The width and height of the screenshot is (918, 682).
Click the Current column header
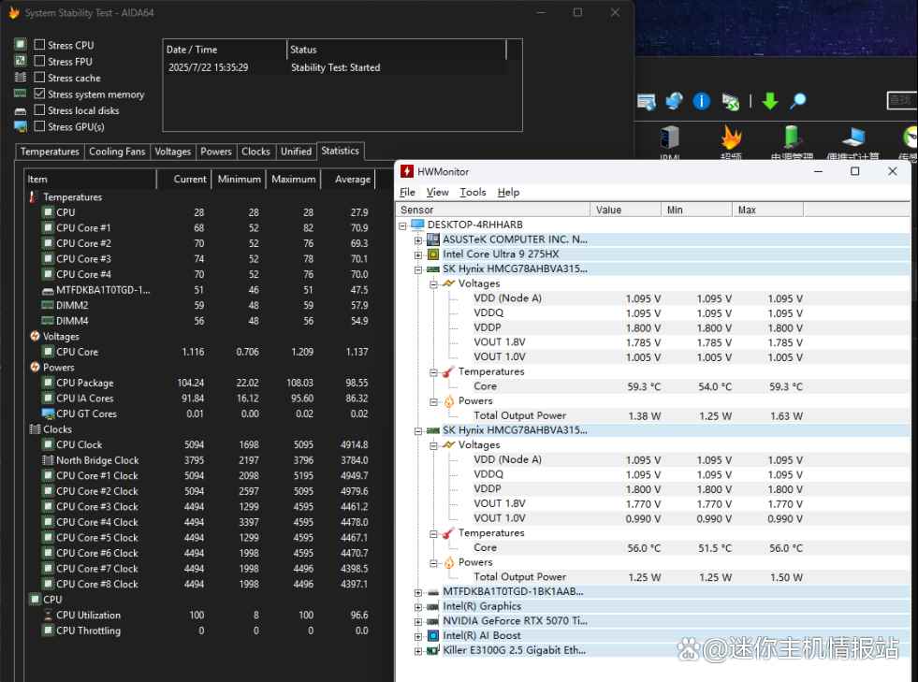183,179
